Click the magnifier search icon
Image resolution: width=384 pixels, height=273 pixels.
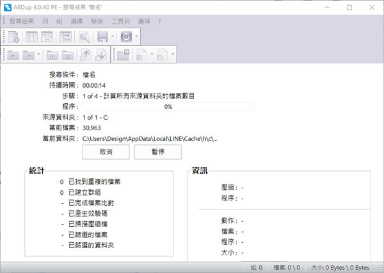click(84, 37)
